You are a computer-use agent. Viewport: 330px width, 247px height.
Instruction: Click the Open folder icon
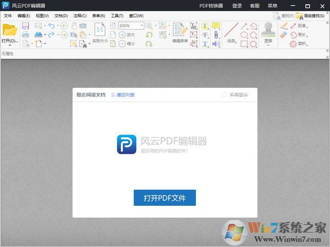tap(9, 30)
